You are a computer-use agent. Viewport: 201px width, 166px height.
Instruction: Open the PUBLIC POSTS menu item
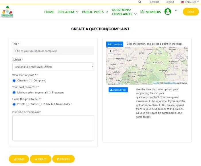coord(93,12)
